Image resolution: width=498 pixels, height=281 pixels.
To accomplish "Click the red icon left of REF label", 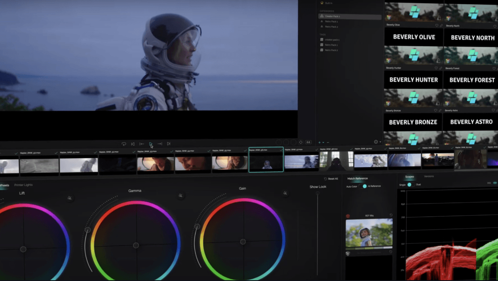I will (348, 216).
